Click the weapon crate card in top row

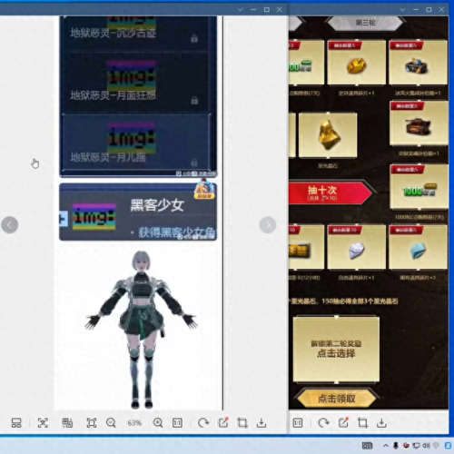[x=419, y=63]
